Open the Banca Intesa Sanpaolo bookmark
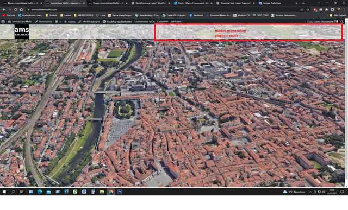 pyautogui.click(x=120, y=15)
